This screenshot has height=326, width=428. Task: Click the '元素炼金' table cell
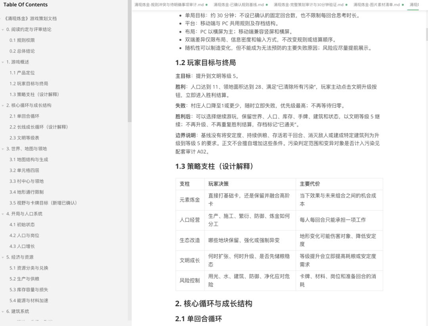pyautogui.click(x=190, y=200)
